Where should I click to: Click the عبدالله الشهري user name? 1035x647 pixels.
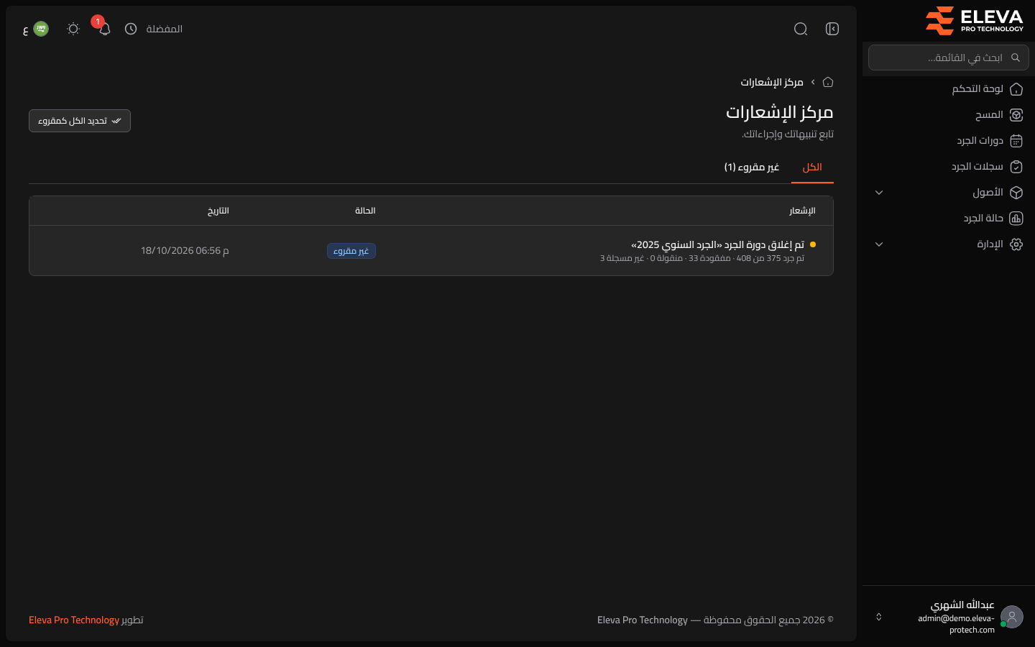point(962,605)
